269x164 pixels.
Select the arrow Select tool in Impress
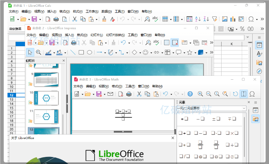coord(30,52)
